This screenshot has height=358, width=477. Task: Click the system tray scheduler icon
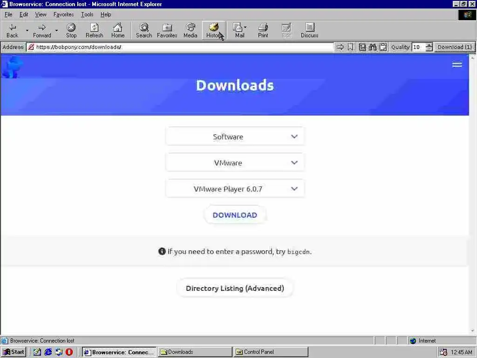[443, 352]
